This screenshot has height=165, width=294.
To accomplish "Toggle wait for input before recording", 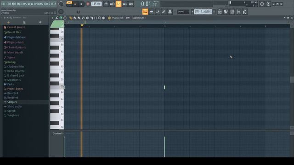I will 112,4.
